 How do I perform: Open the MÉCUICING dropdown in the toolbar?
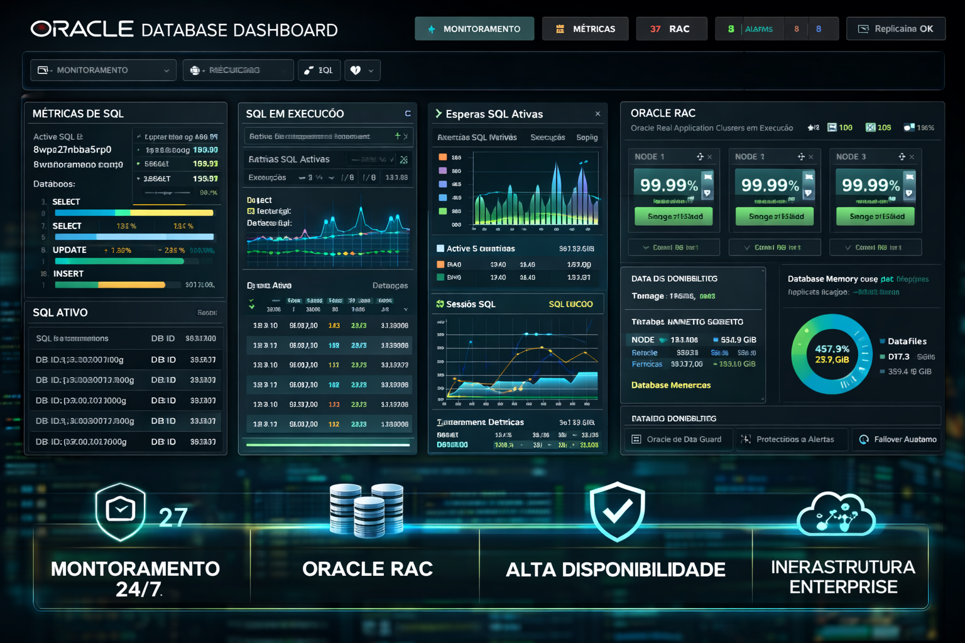238,70
